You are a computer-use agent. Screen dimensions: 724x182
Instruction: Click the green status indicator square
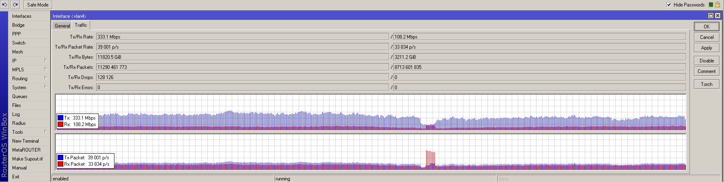click(711, 5)
